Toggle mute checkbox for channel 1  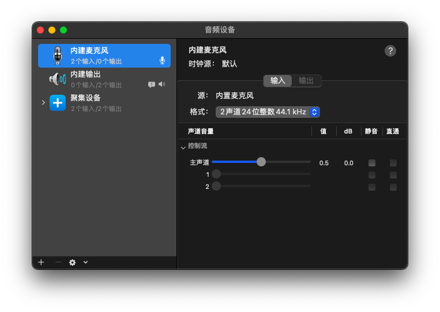(372, 175)
